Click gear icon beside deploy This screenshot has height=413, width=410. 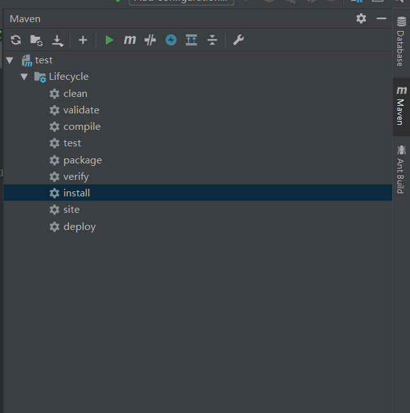click(x=54, y=227)
